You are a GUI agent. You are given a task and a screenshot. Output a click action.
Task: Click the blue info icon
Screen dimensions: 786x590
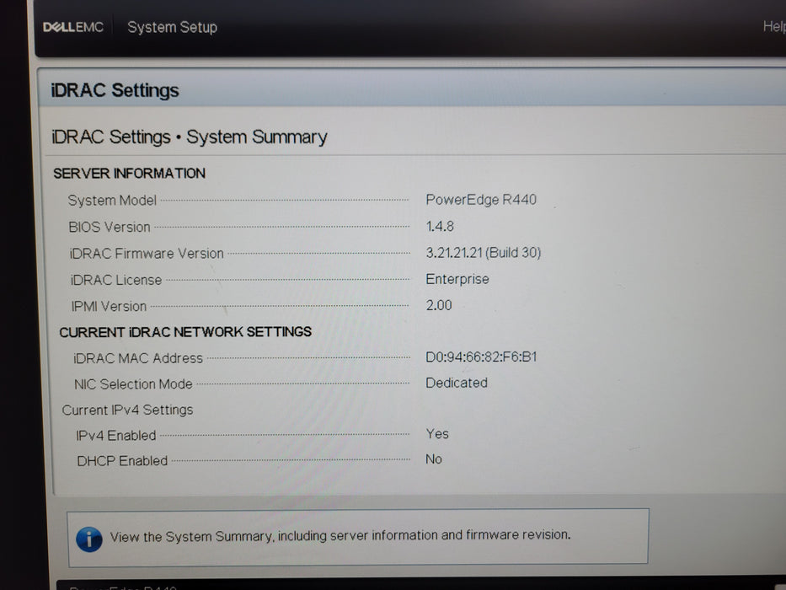[x=89, y=539]
